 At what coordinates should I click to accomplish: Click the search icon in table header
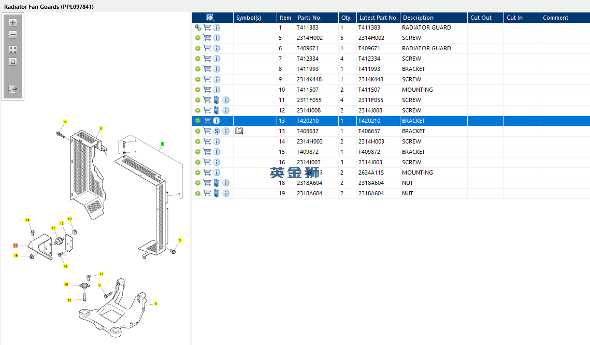(210, 18)
